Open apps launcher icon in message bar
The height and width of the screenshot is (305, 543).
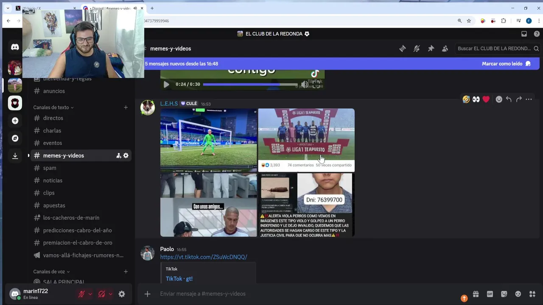(532, 294)
